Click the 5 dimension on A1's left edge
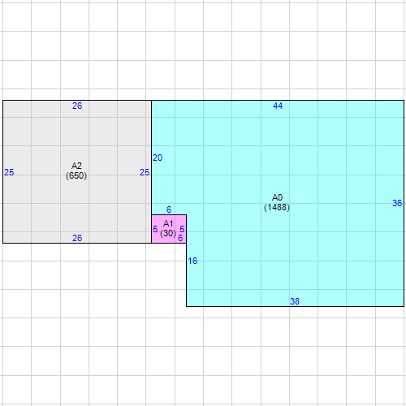 [155, 229]
